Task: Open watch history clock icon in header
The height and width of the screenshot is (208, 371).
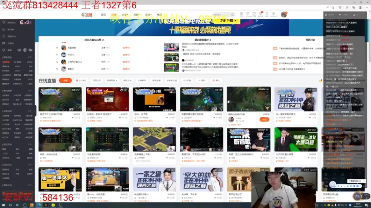Action: [241, 14]
